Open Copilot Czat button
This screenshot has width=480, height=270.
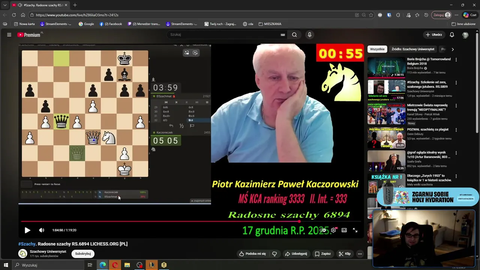470,15
